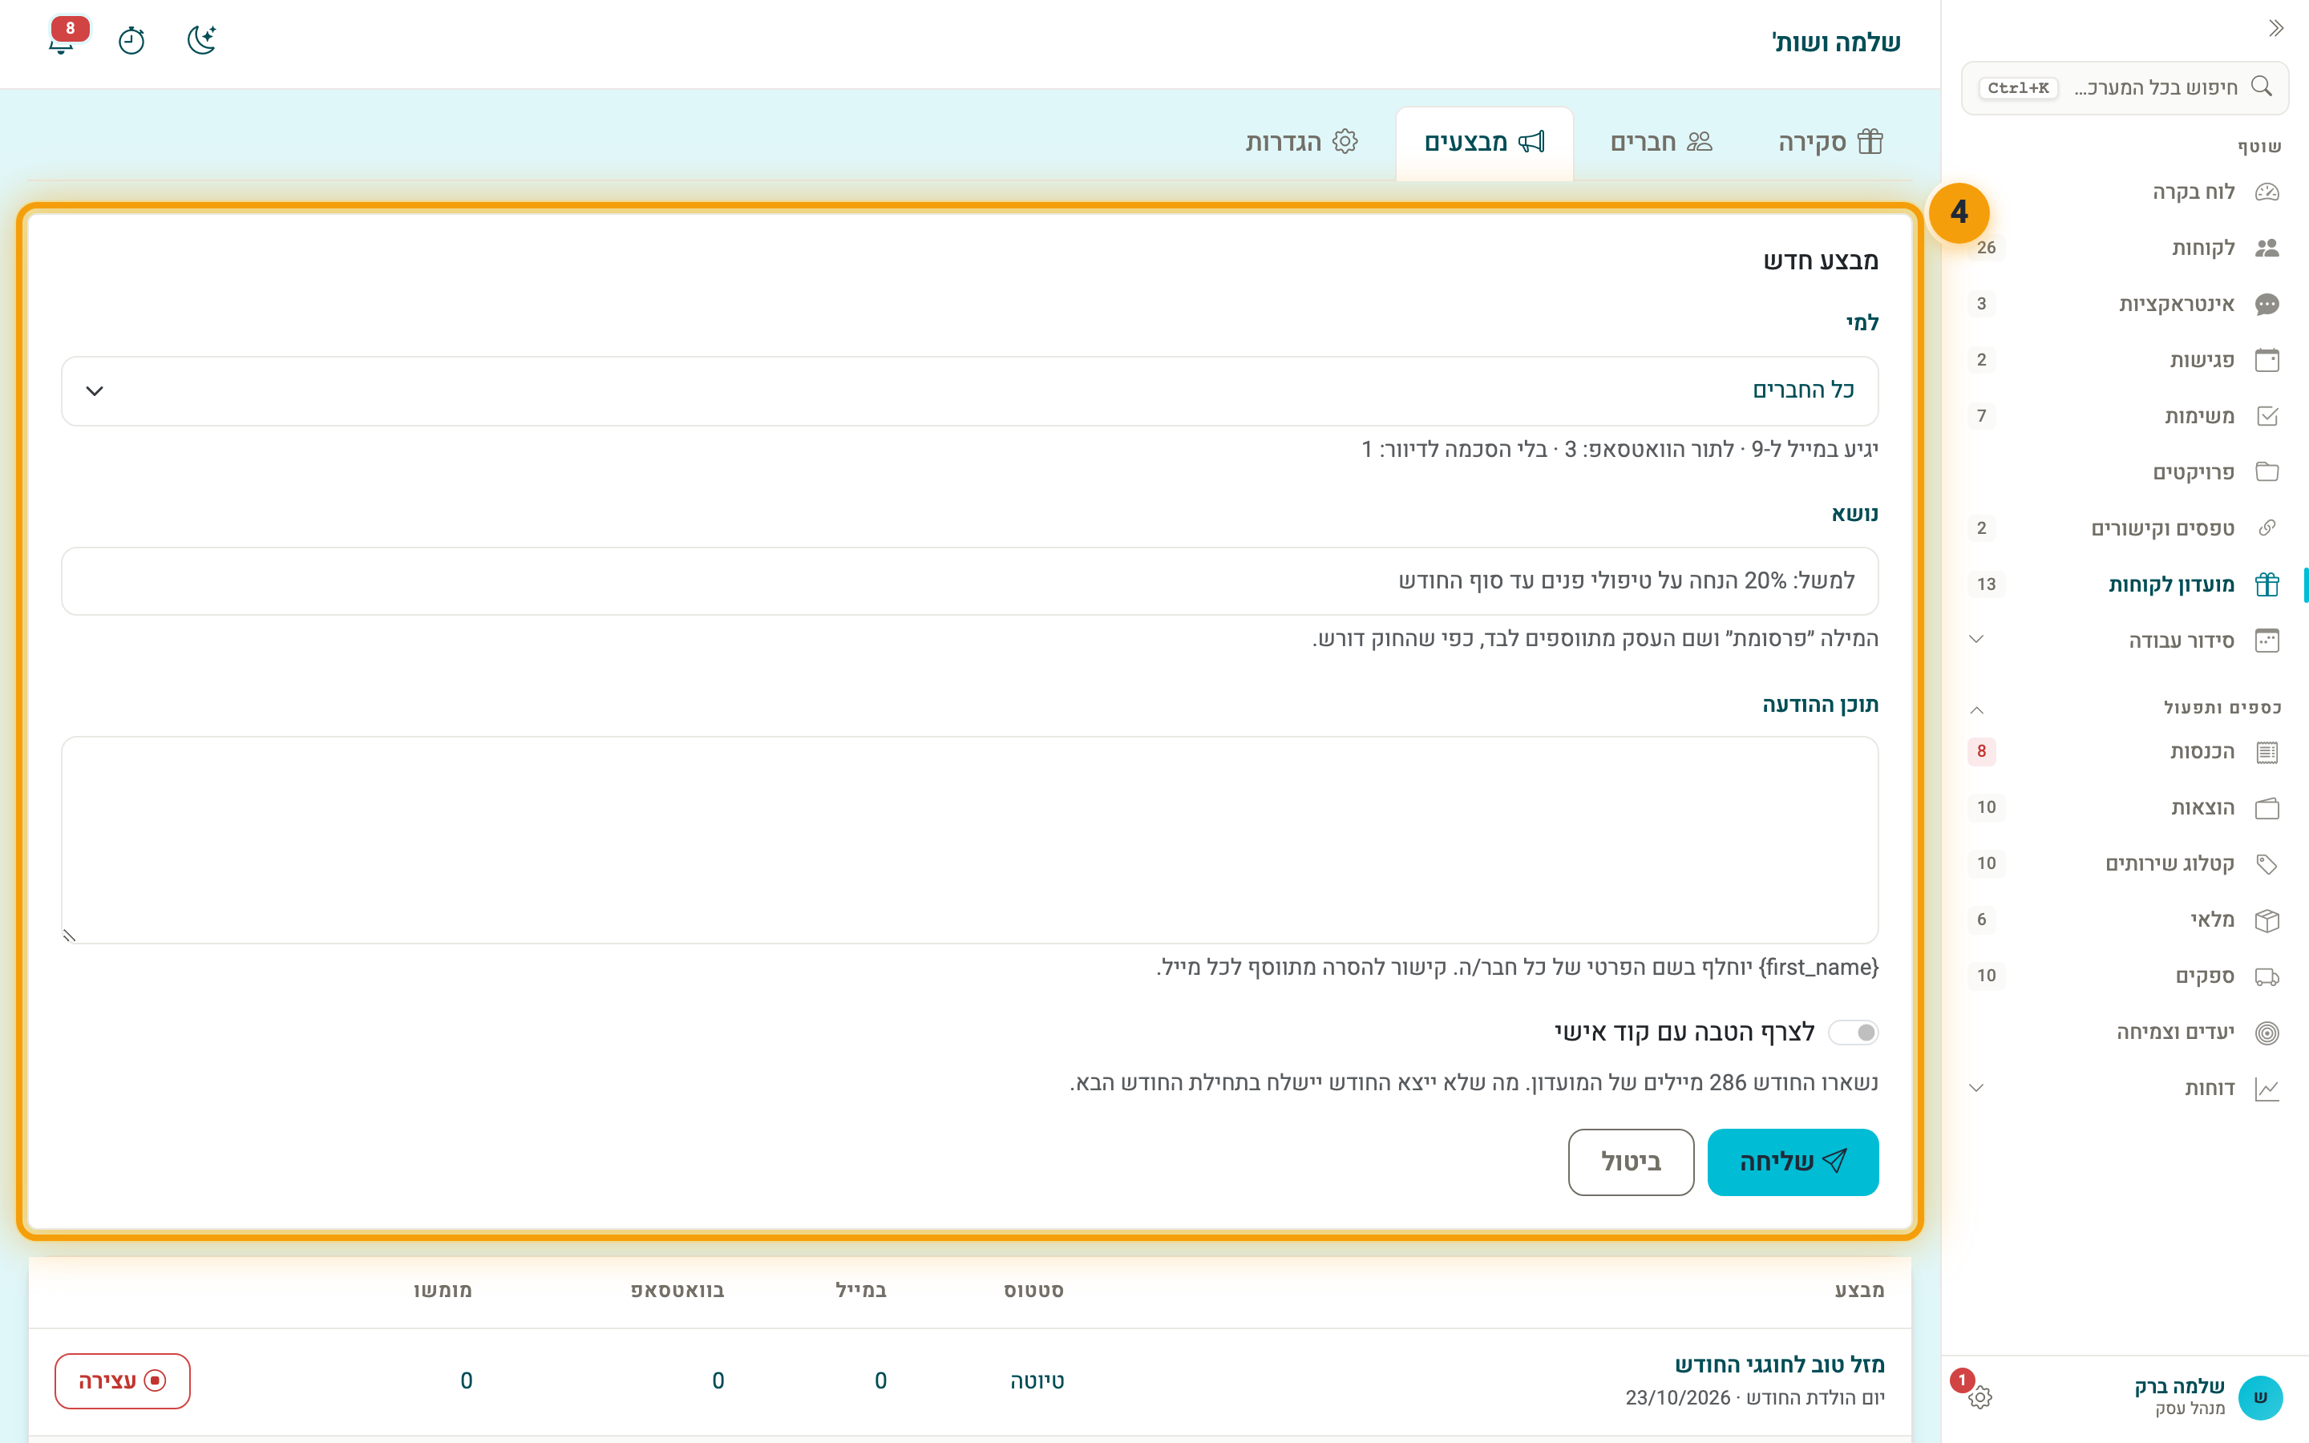The width and height of the screenshot is (2309, 1443).
Task: Click the בוואטסאפ column header
Action: coord(677,1291)
